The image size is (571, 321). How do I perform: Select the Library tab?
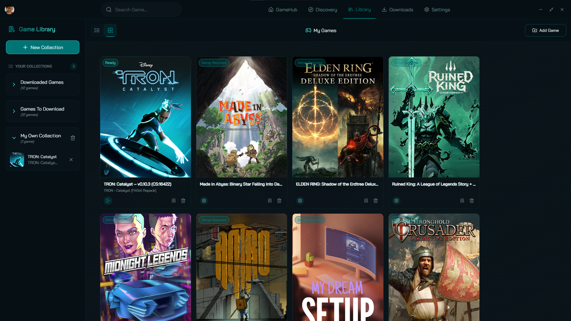[x=359, y=10]
